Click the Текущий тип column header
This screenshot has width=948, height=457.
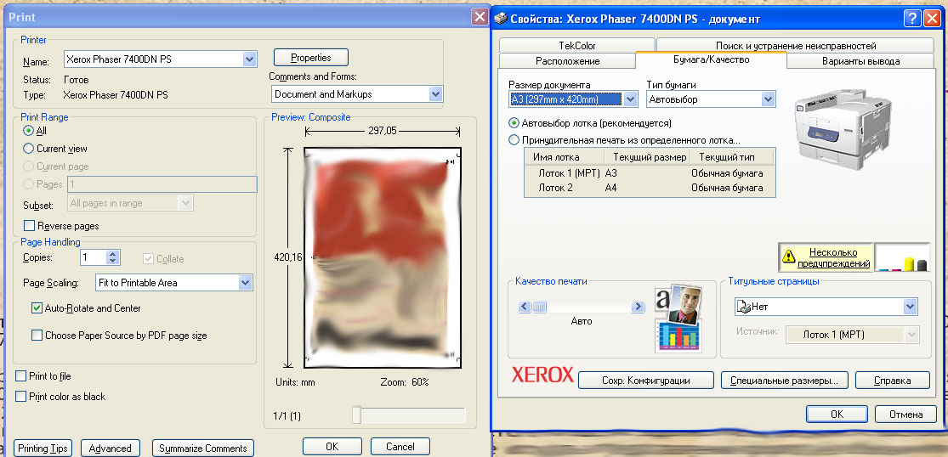(x=727, y=157)
